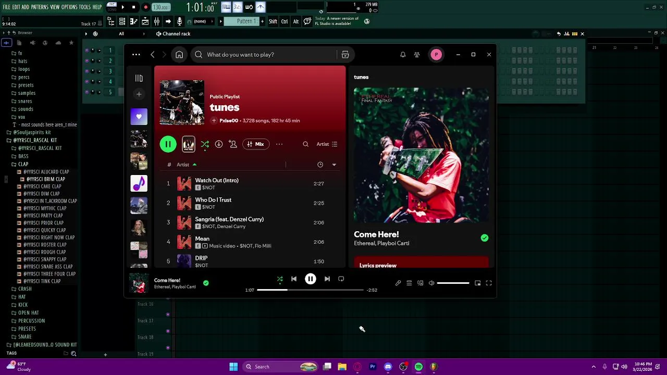Click FL Studio transport play button

pos(122,7)
